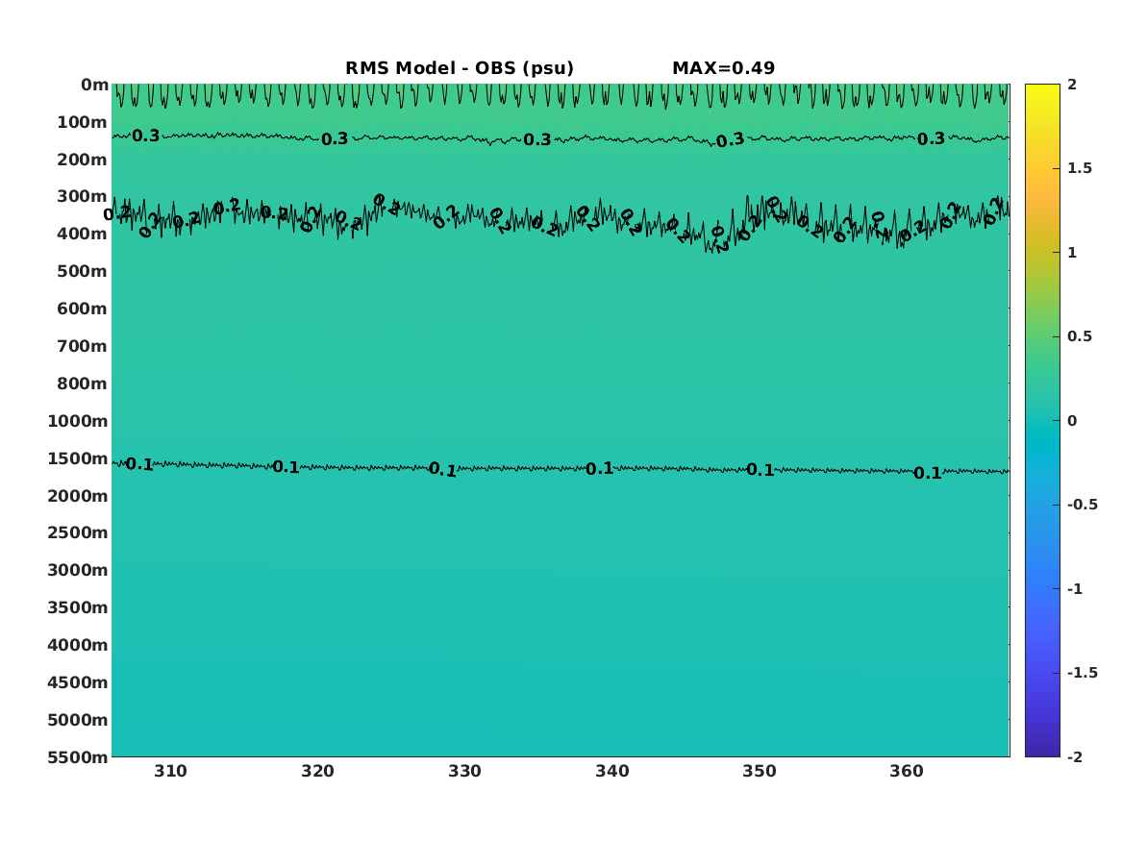
Task: Click the '700m' depth tick label
Action: [82, 346]
